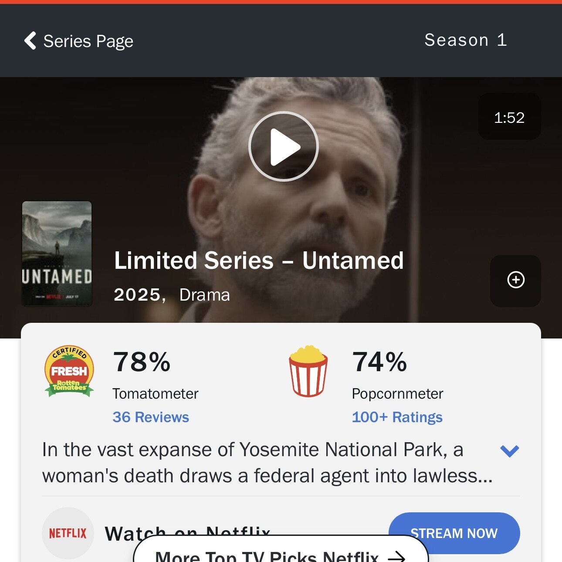
Task: Click the truncated Yosemite synopsis text
Action: point(267,463)
